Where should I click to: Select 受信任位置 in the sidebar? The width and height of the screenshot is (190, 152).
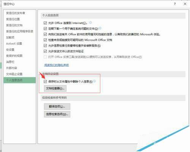click(x=13, y=19)
